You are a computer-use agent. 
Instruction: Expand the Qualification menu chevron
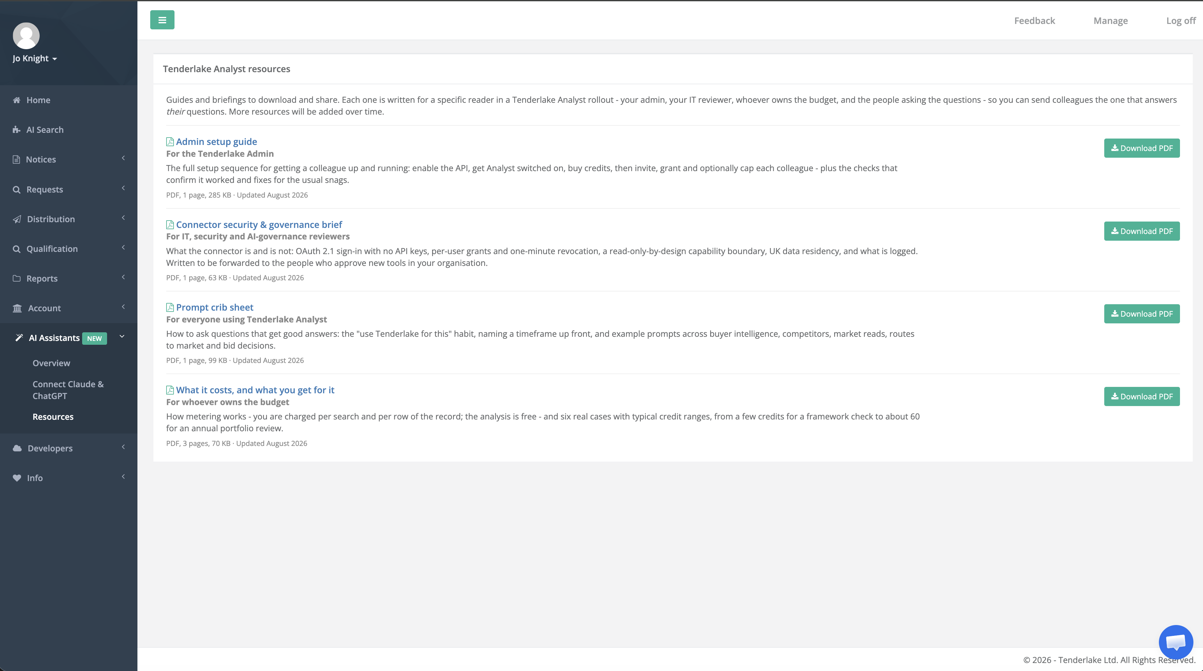pyautogui.click(x=123, y=248)
